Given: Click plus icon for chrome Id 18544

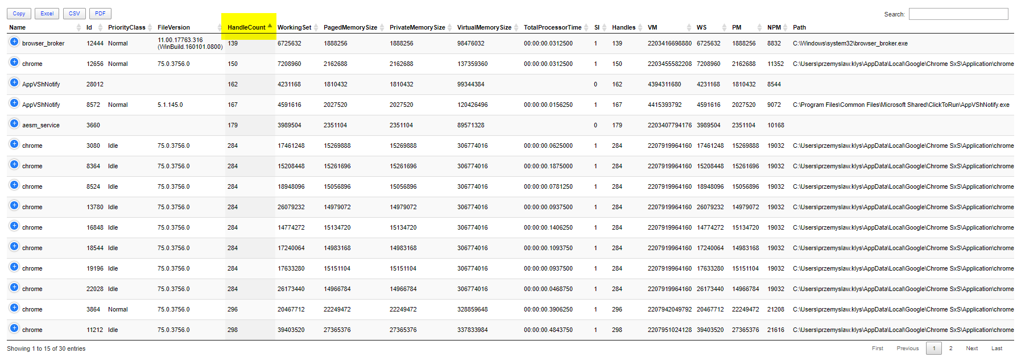Looking at the screenshot, I should (14, 246).
